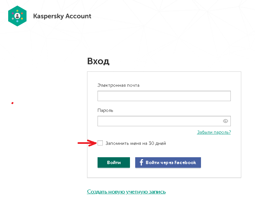Click the Facebook 'f' logo icon
Screen dimensions: 255x198
click(x=141, y=162)
